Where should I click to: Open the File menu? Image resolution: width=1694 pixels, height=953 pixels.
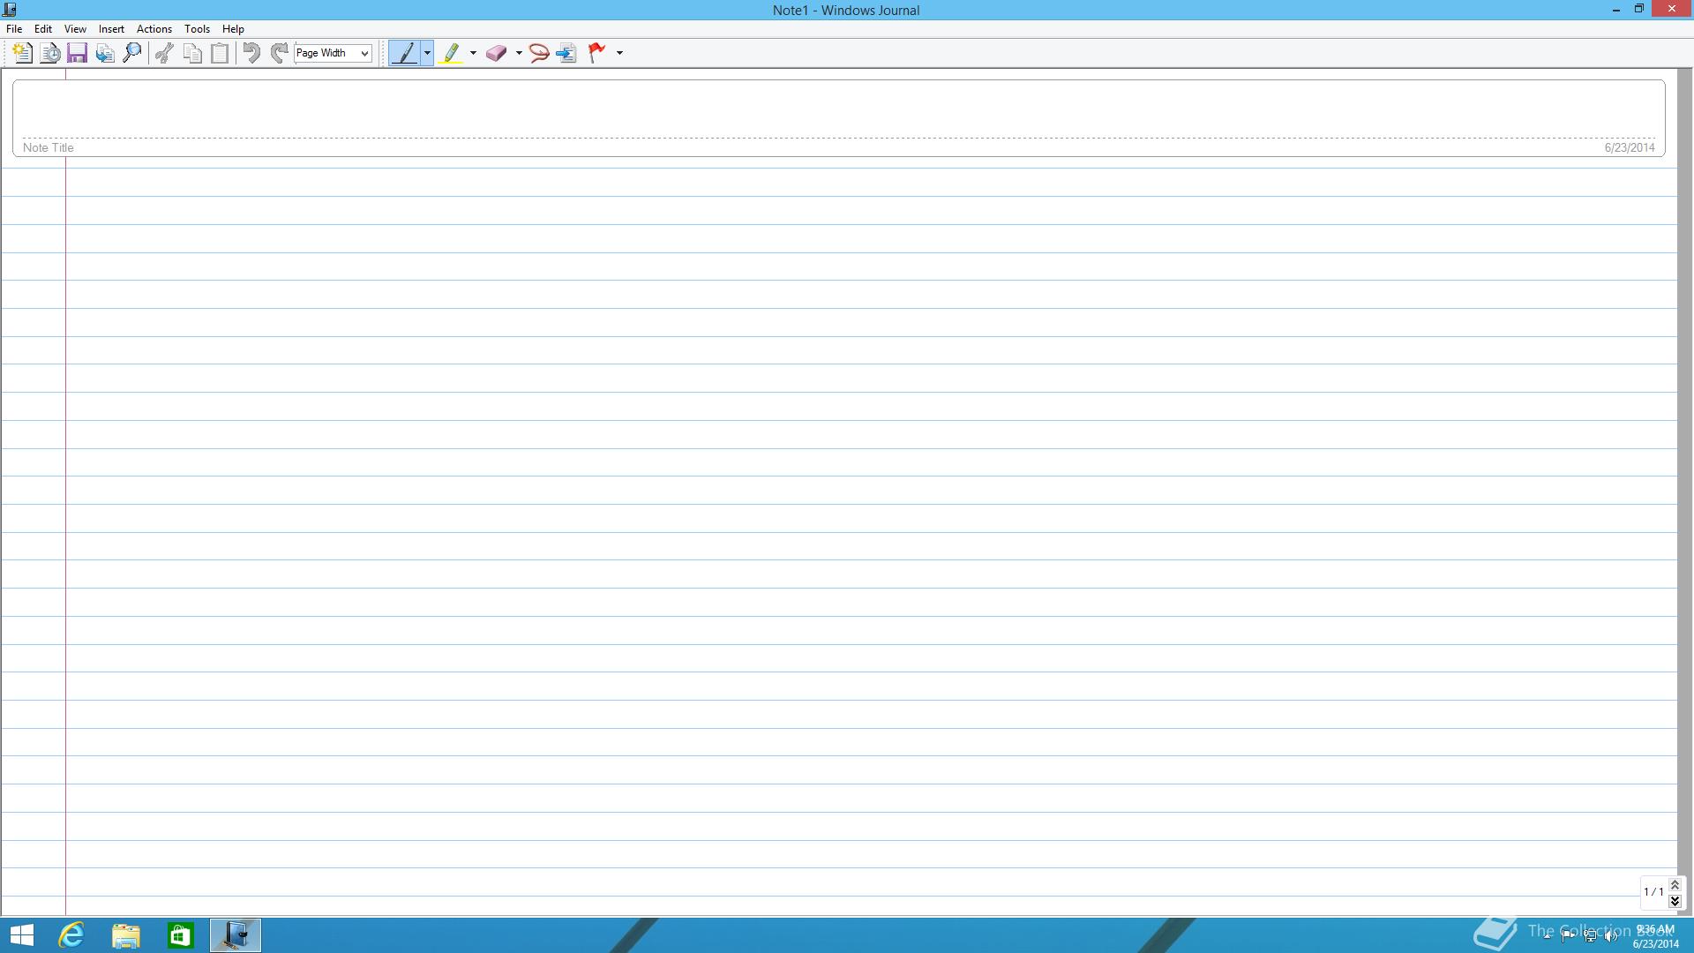(14, 29)
